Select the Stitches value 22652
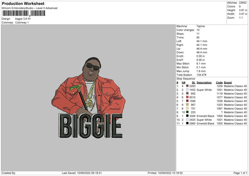249x176 pixels. (243, 3)
